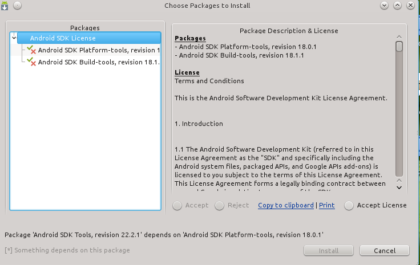Click the Print link
420x265 pixels.
(326, 205)
